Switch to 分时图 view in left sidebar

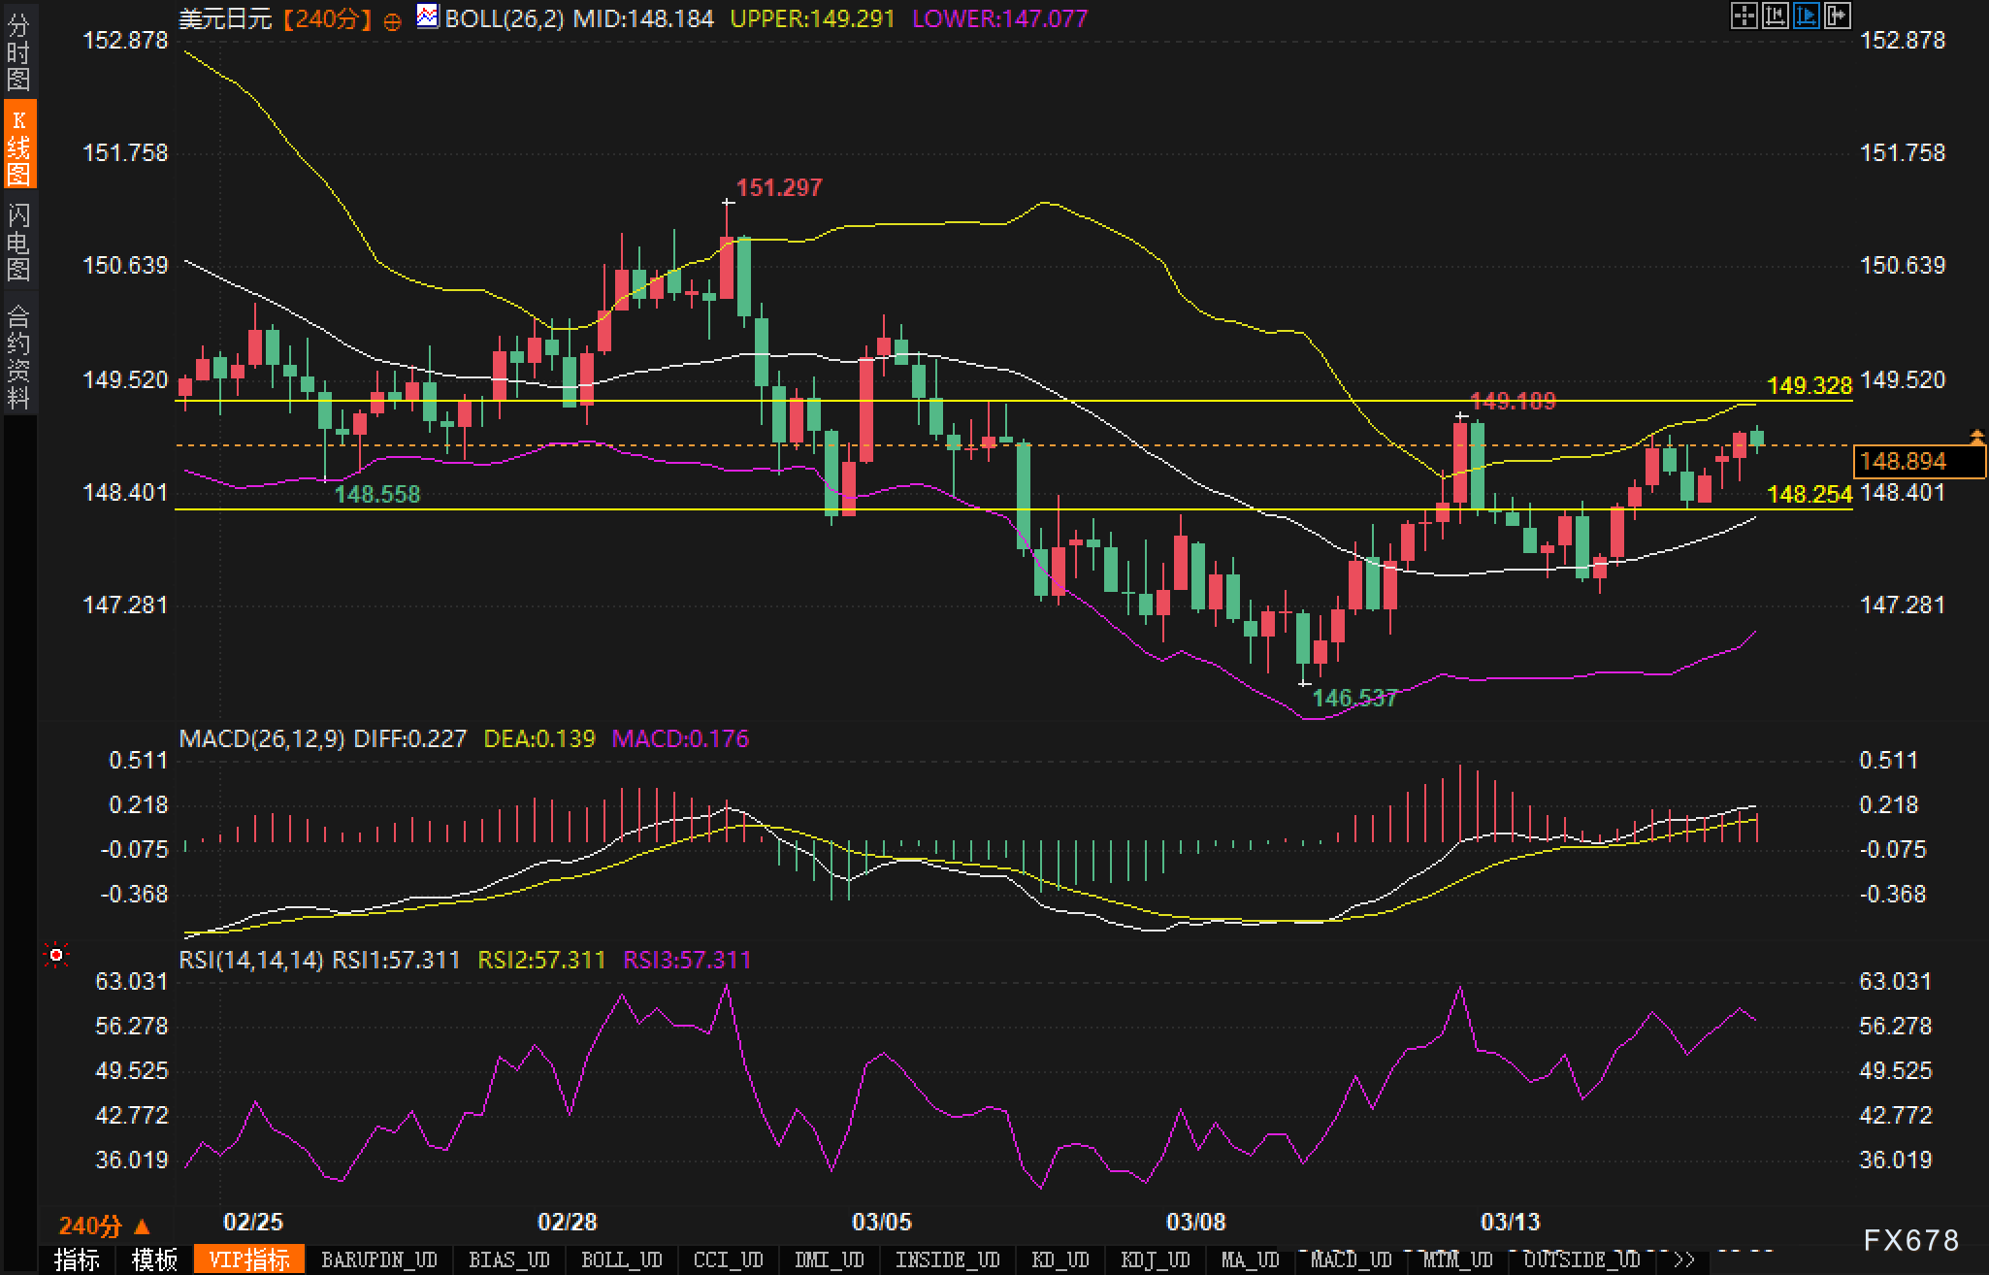(18, 52)
